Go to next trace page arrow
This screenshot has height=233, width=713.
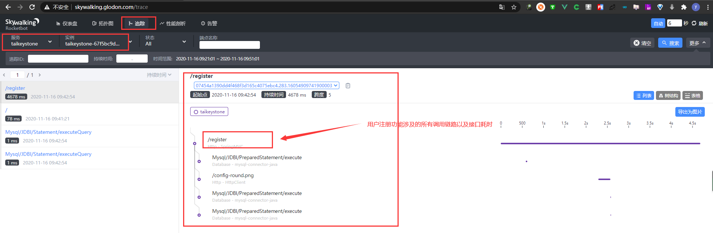tap(40, 75)
